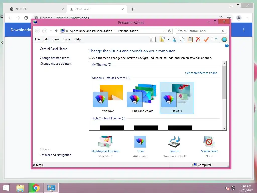Click Chrome's back navigation arrow
257x193 pixels.
point(10,18)
